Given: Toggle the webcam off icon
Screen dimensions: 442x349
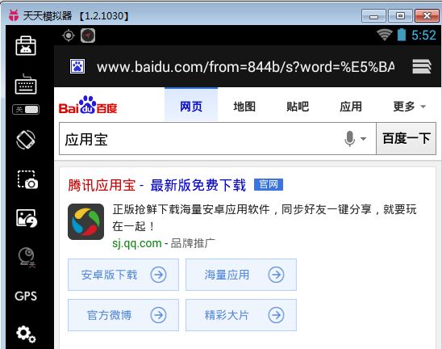Looking at the screenshot, I should coord(27,257).
